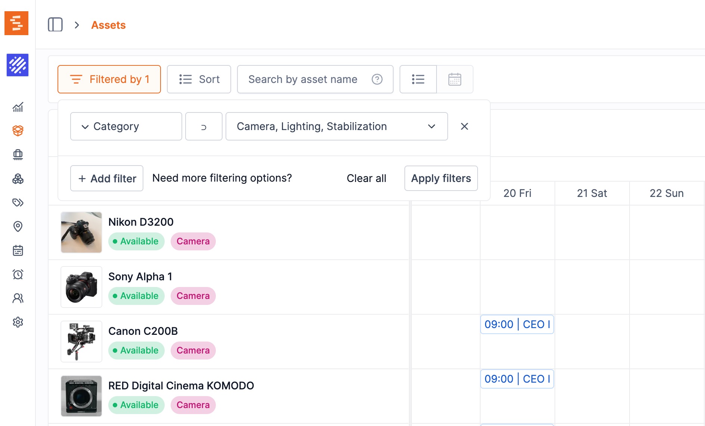This screenshot has width=705, height=426.
Task: Expand the Category field dropdown
Action: pyautogui.click(x=126, y=126)
